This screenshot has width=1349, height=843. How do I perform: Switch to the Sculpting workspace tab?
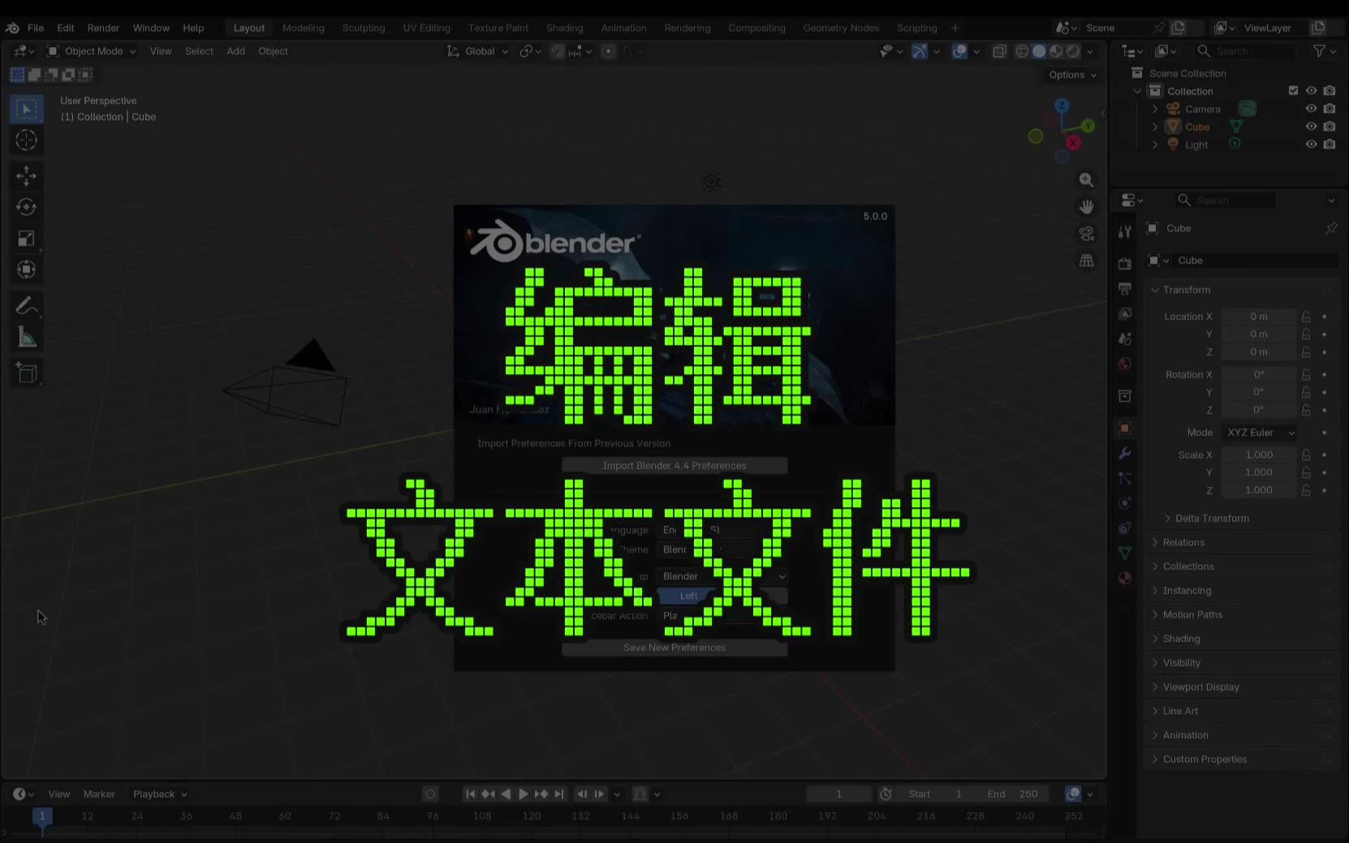point(363,28)
